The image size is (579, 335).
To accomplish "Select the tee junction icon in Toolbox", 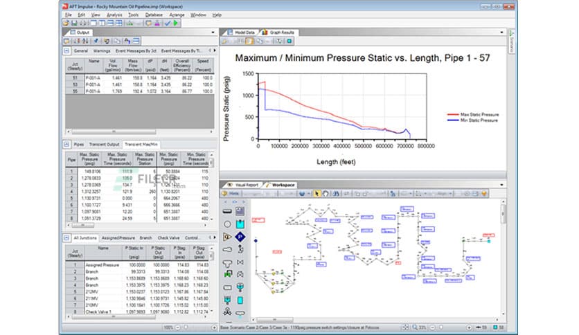I will tap(227, 263).
